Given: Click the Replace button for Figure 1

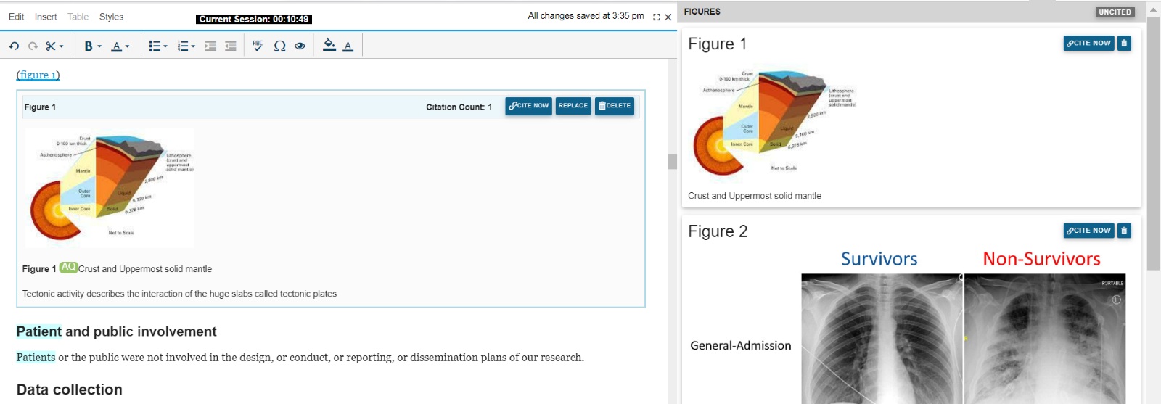Looking at the screenshot, I should (x=573, y=106).
